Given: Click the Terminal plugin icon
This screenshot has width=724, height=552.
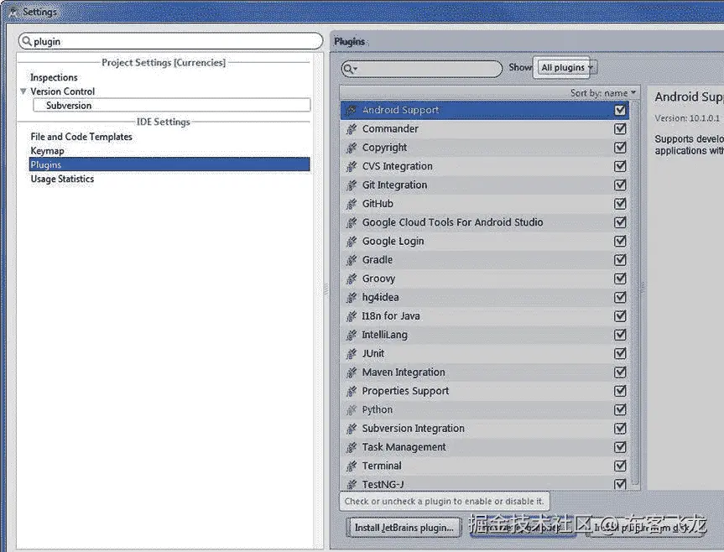Looking at the screenshot, I should [x=352, y=466].
